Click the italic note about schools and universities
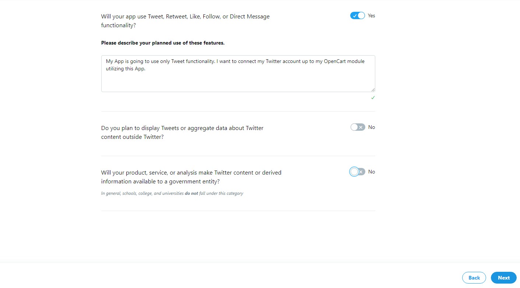 172,193
